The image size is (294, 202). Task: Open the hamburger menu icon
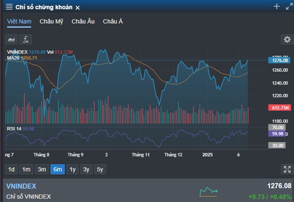(x=9, y=7)
